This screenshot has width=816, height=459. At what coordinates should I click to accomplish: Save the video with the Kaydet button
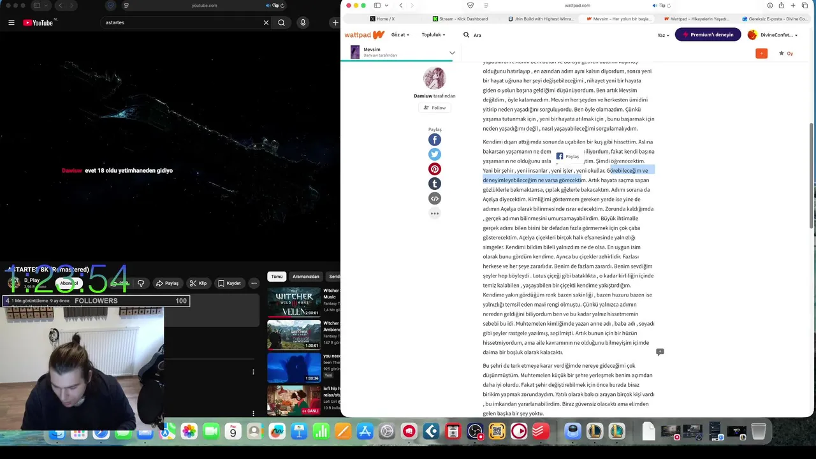coord(229,283)
